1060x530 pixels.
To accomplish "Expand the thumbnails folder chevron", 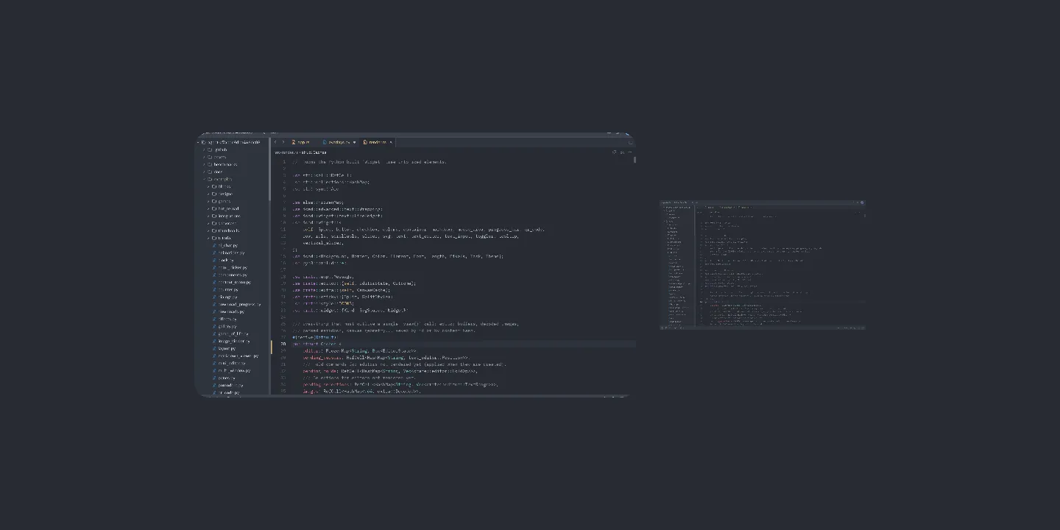I will click(x=208, y=230).
